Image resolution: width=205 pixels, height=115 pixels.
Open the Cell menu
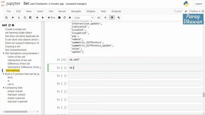[x=51, y=11]
